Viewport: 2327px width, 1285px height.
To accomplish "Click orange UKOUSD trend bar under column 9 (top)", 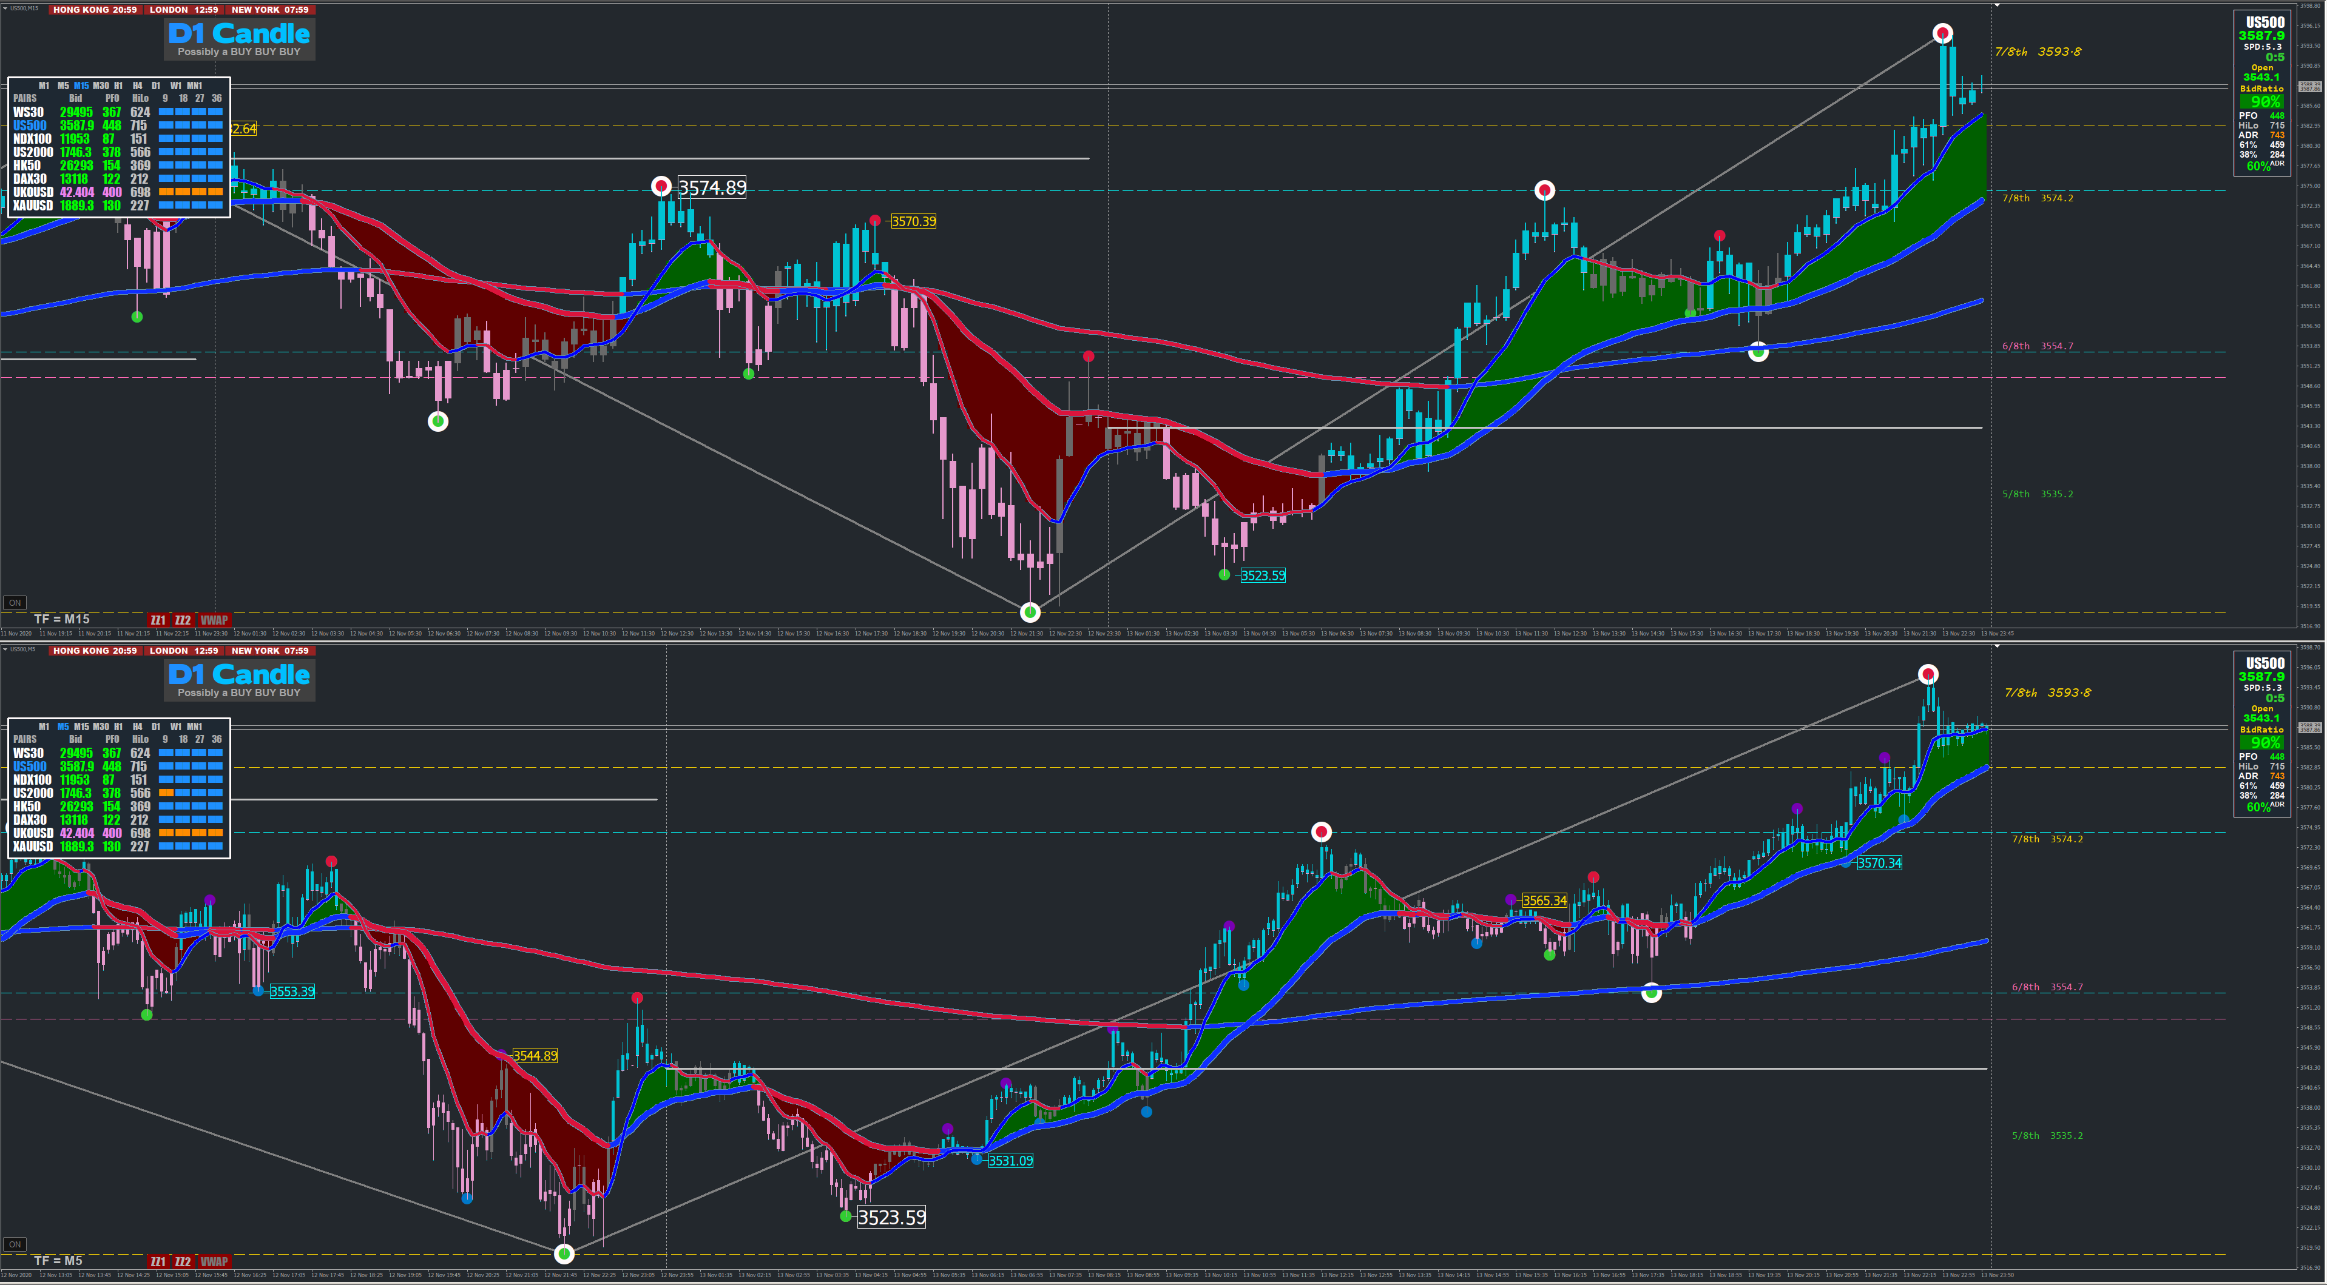I will (166, 192).
